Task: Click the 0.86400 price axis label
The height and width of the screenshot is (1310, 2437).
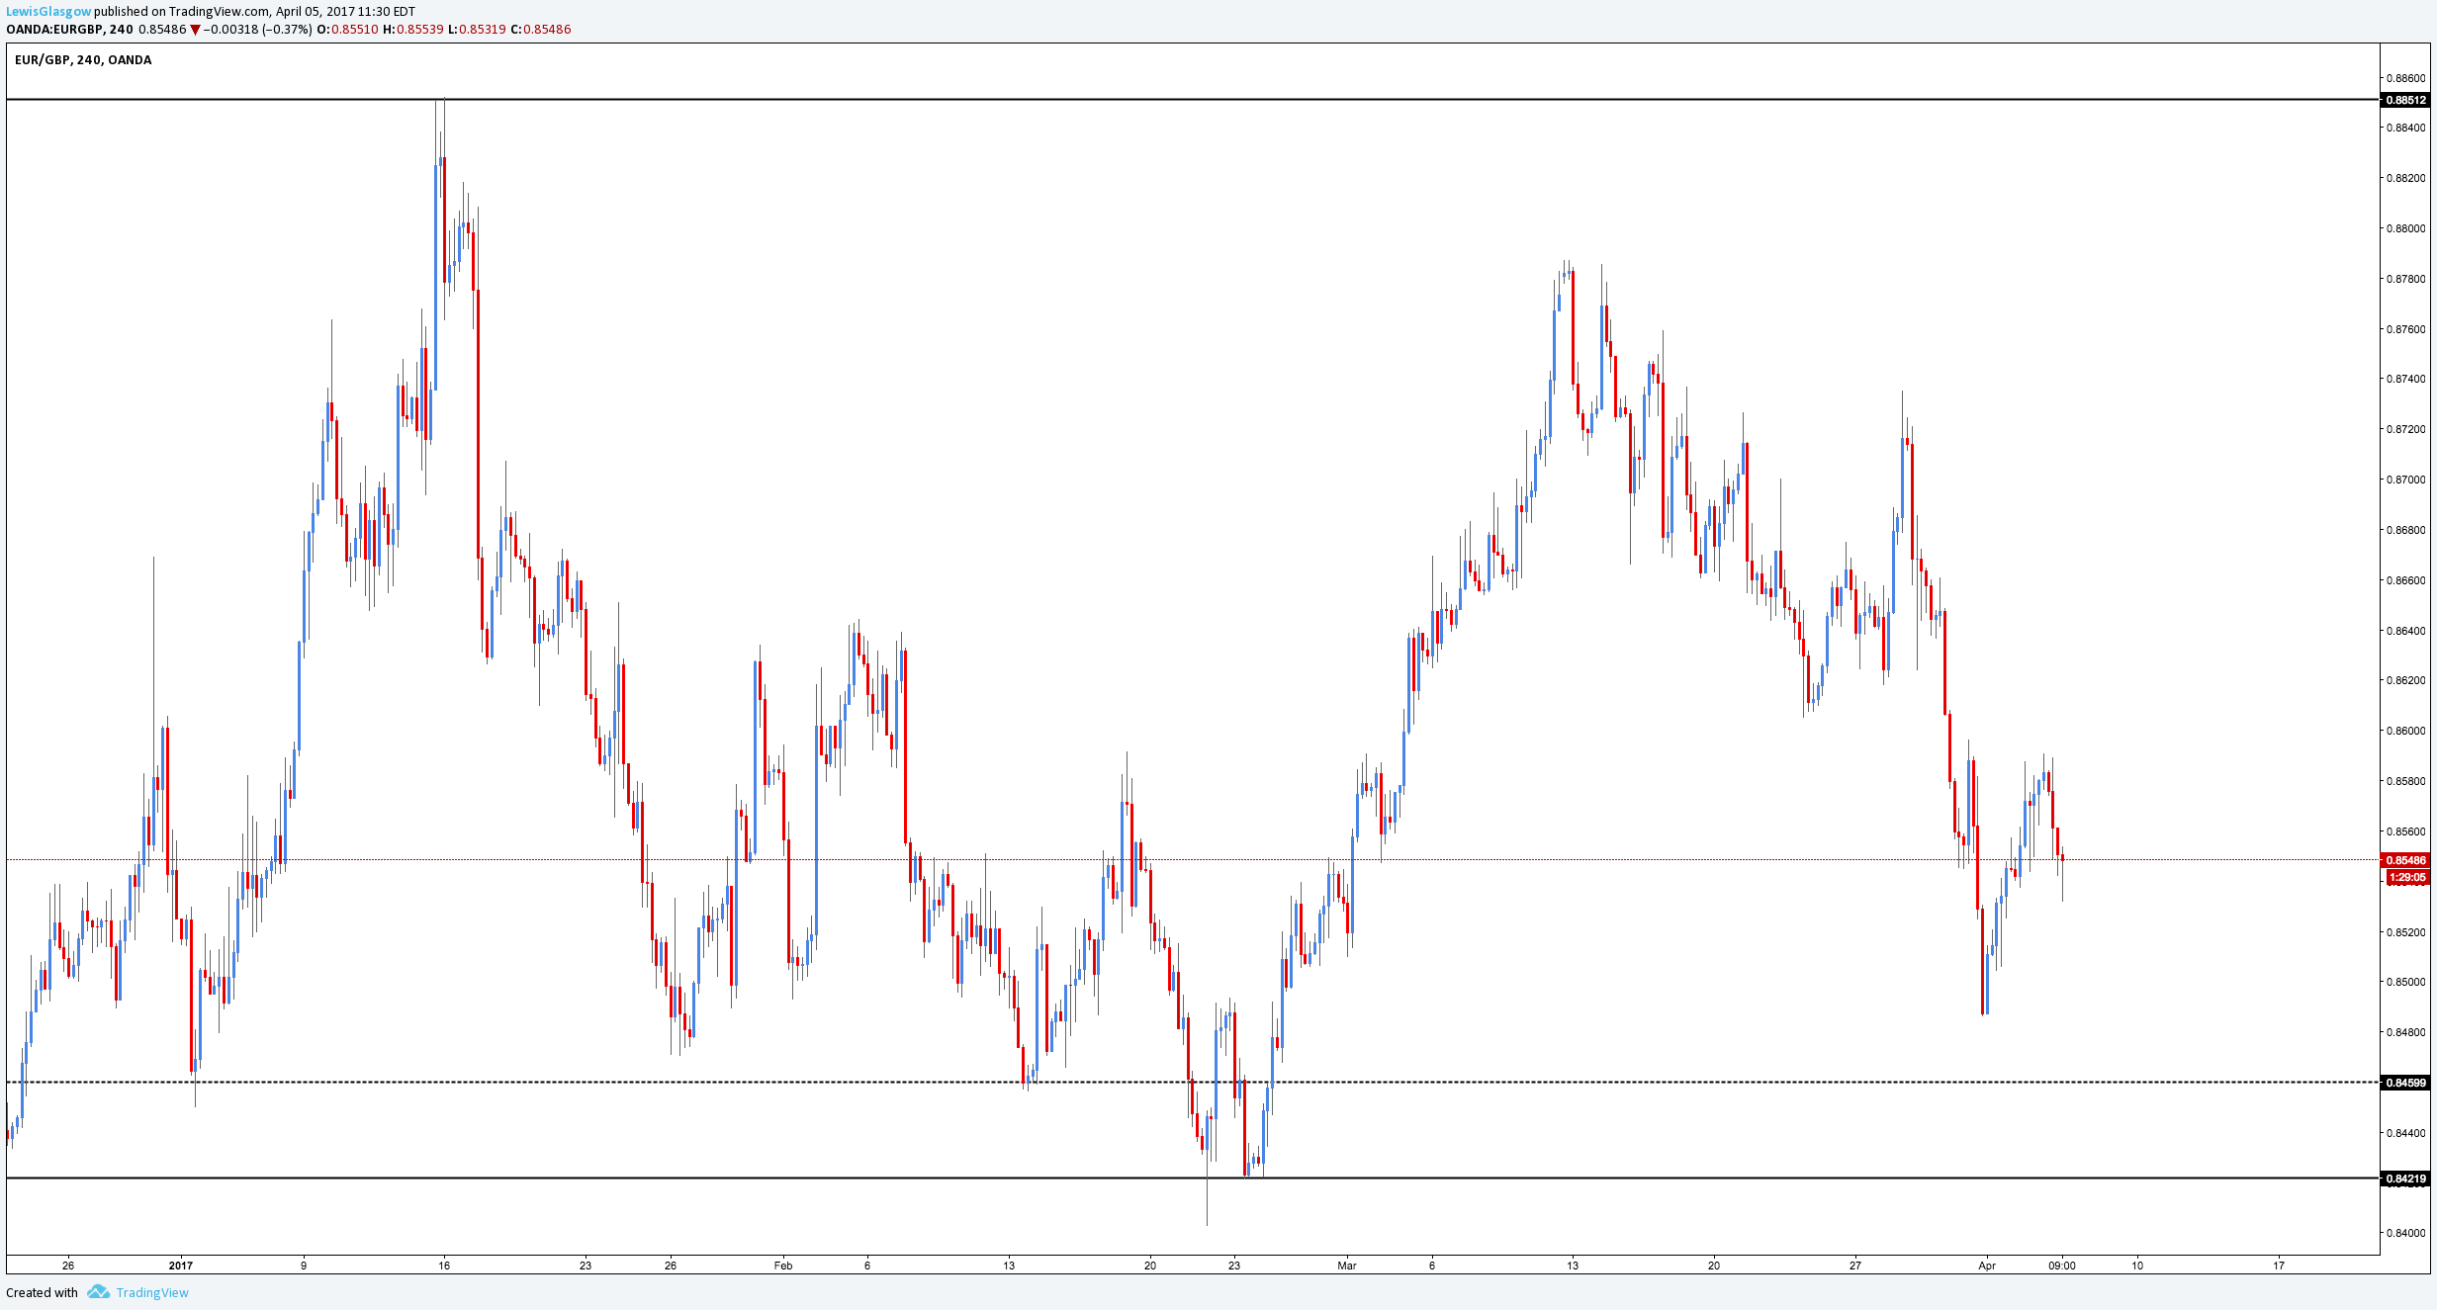Action: point(2405,631)
